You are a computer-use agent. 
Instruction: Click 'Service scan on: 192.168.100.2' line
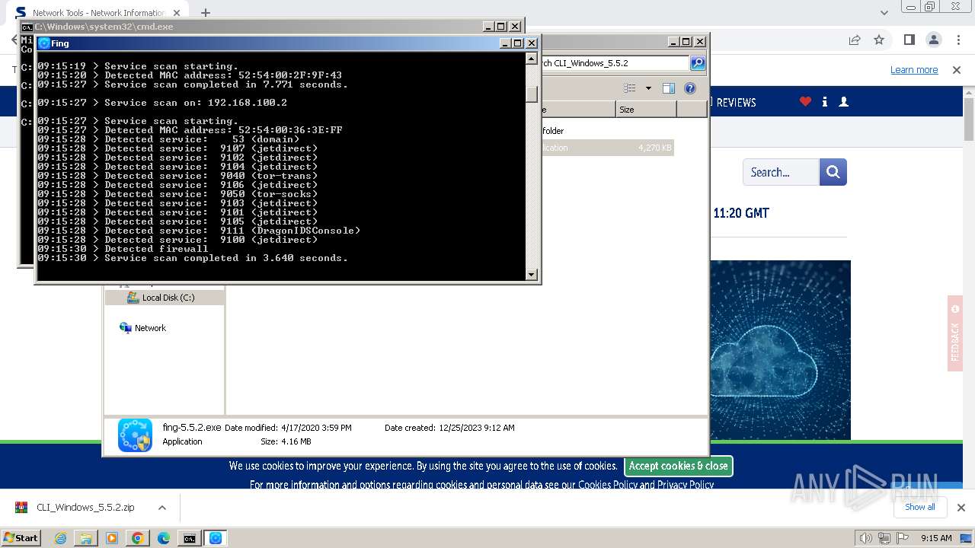162,103
